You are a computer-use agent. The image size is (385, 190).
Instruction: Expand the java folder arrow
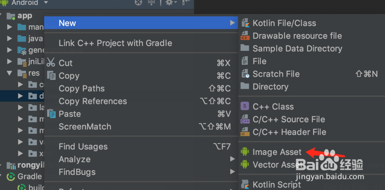tap(10, 39)
